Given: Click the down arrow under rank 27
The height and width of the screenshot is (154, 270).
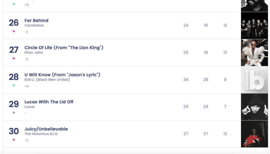Looking at the screenshot, I should coord(14,58).
